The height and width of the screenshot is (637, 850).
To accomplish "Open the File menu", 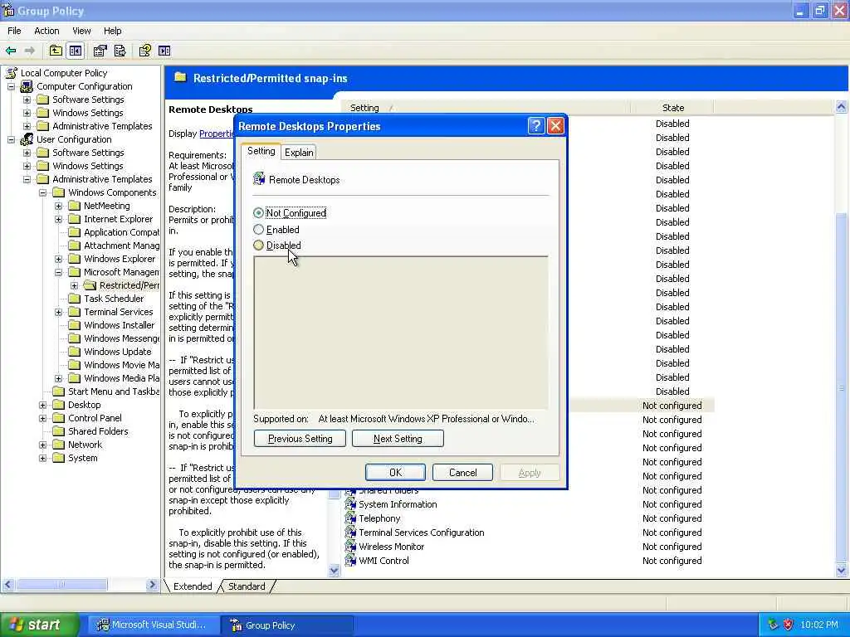I will pyautogui.click(x=14, y=31).
